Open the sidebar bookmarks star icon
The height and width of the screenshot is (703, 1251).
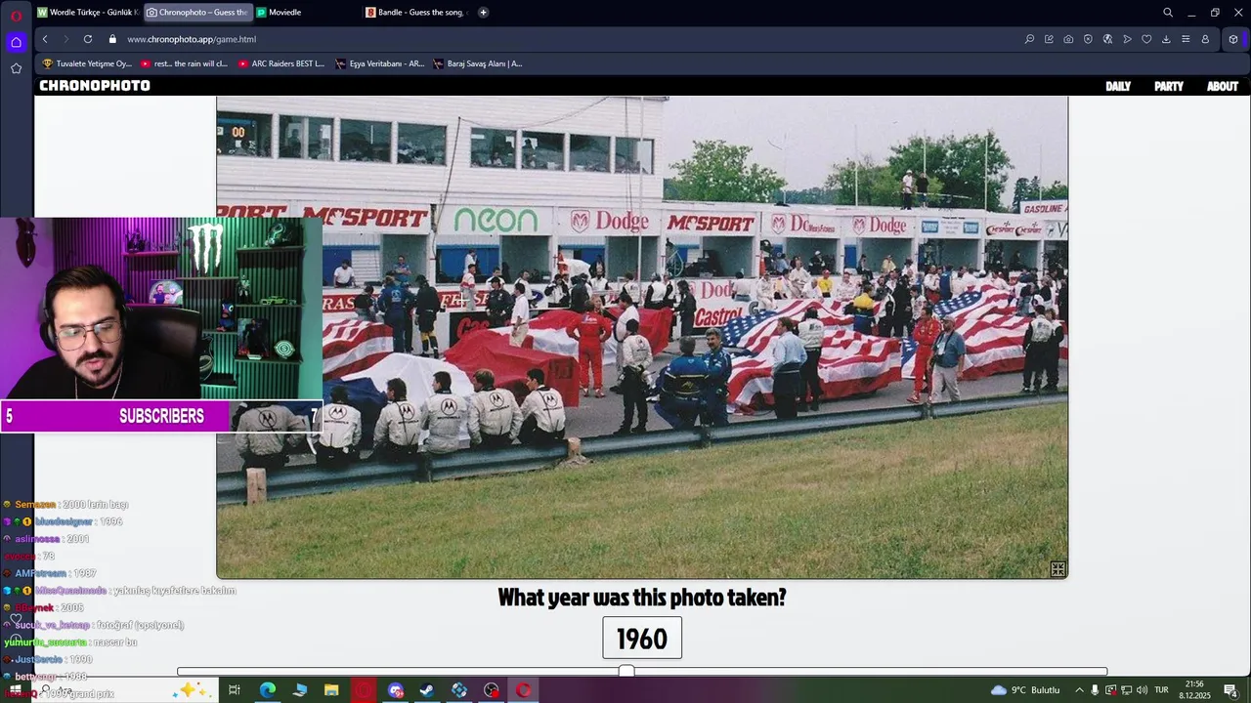pyautogui.click(x=16, y=68)
